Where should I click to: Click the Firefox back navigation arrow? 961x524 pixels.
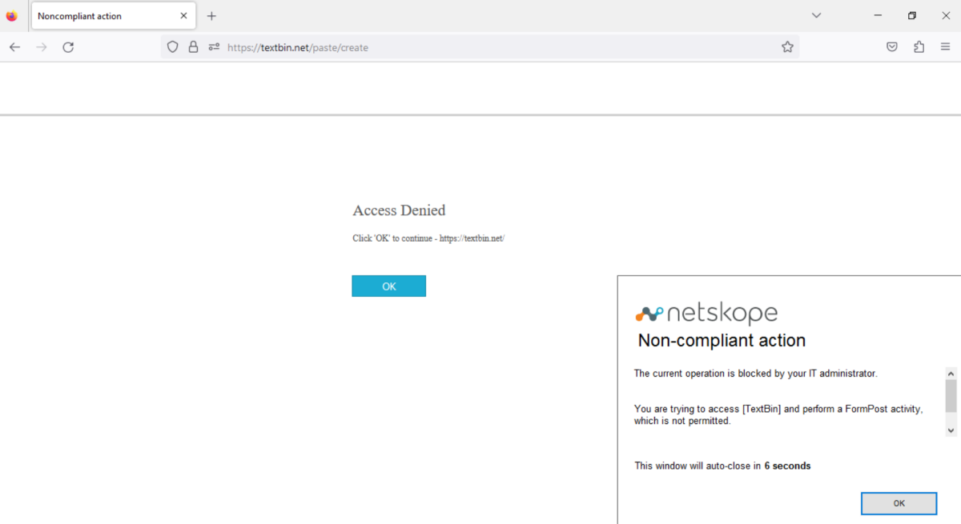click(14, 47)
